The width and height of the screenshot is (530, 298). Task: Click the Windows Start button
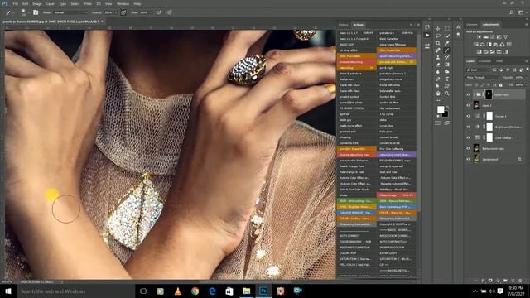pyautogui.click(x=8, y=291)
